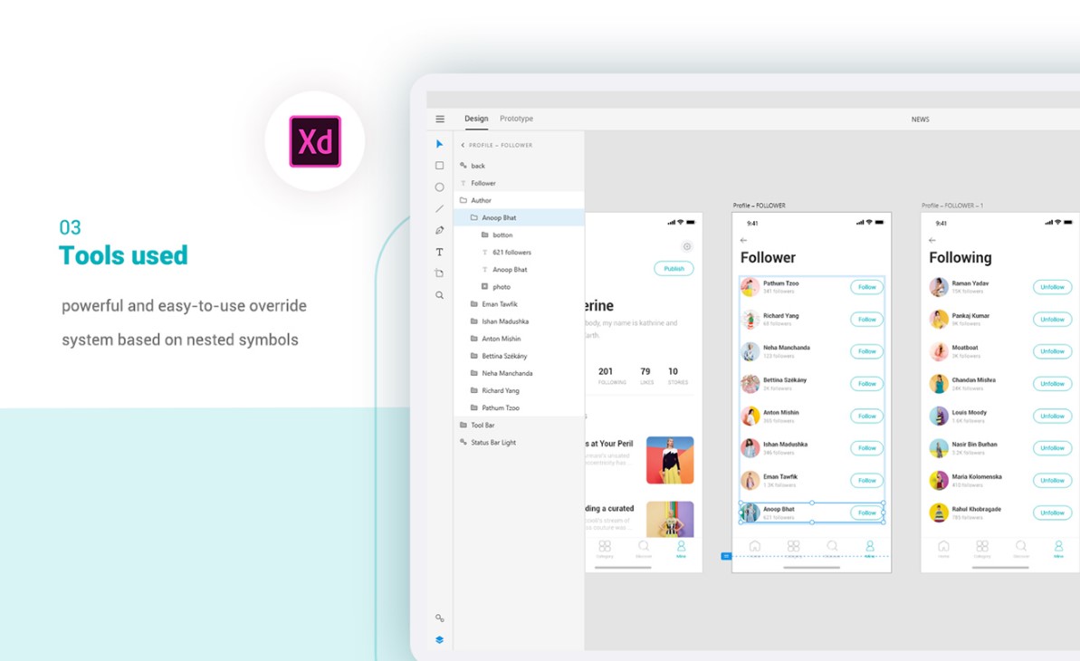
Task: Open the Layers panel icon
Action: click(x=439, y=639)
